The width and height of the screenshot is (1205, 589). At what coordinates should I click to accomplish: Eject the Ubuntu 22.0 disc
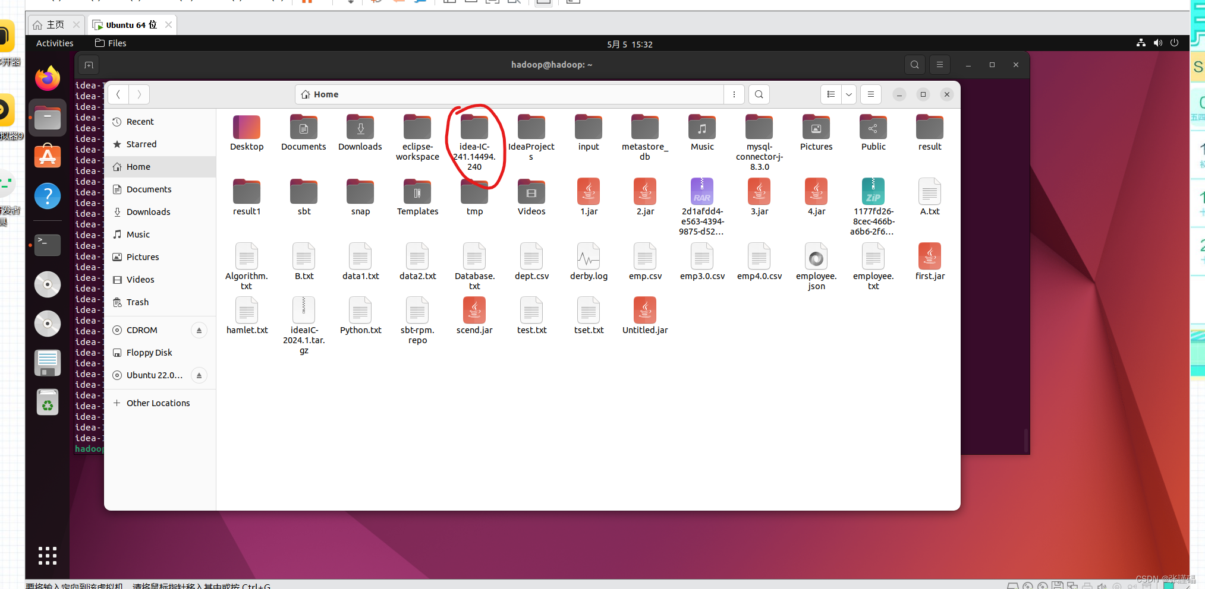point(199,375)
